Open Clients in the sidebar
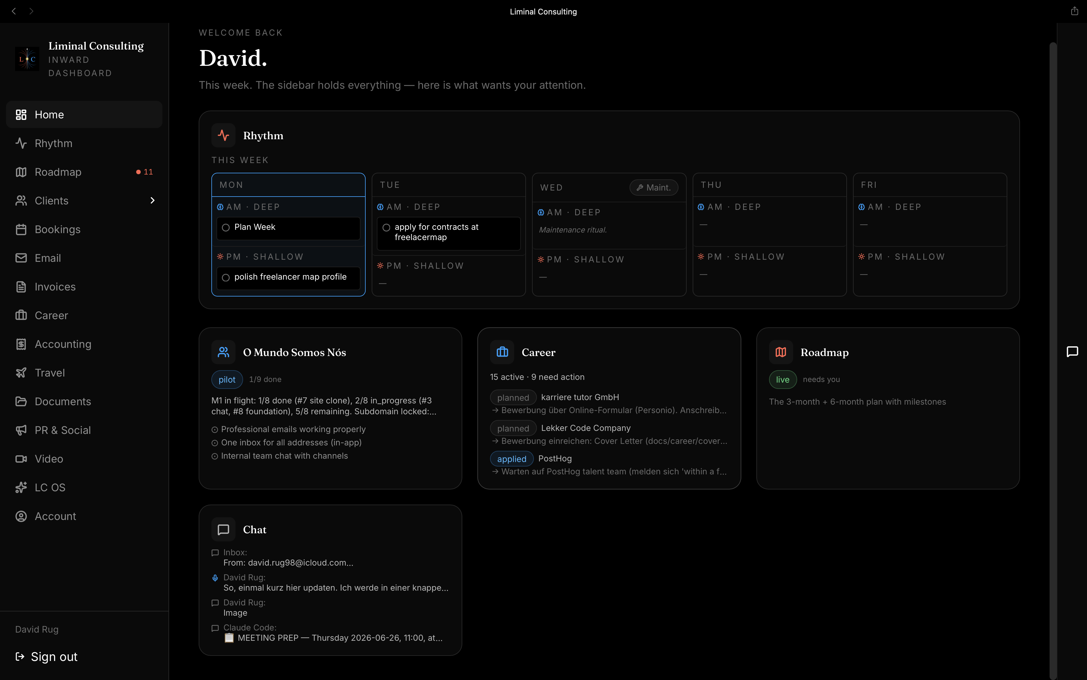Image resolution: width=1087 pixels, height=680 pixels. (x=84, y=200)
